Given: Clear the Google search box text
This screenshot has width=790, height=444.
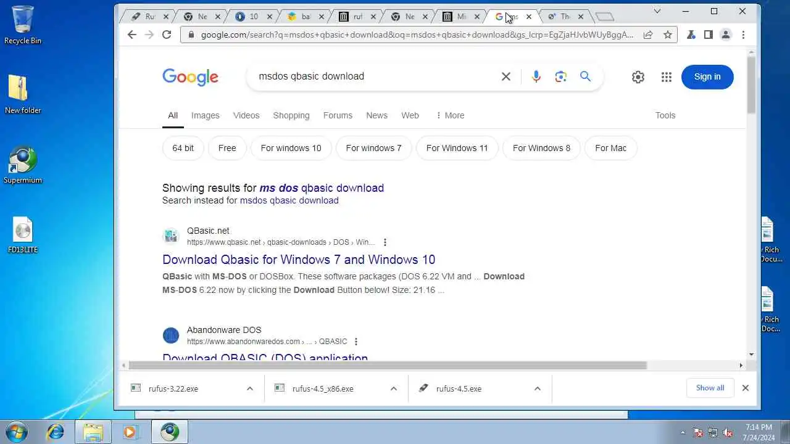Looking at the screenshot, I should 506,76.
